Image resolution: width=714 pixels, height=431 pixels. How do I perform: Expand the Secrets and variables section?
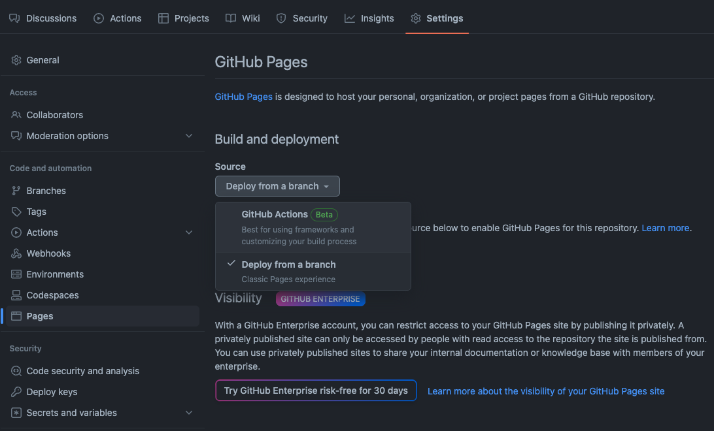click(189, 412)
